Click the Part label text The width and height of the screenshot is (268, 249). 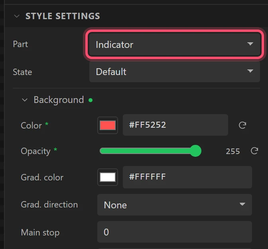coord(20,44)
